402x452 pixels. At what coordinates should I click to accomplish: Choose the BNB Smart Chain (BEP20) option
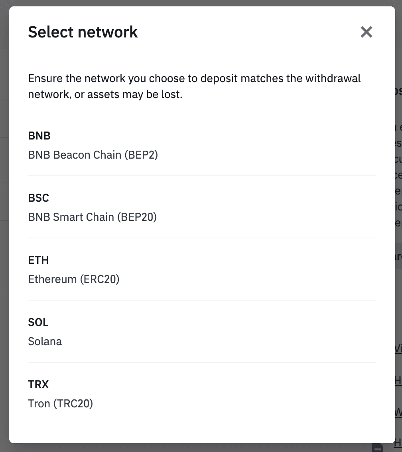click(92, 217)
